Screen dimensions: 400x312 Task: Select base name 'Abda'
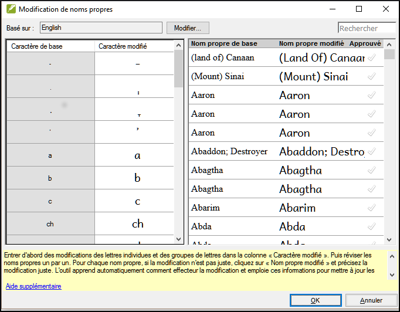(x=201, y=226)
